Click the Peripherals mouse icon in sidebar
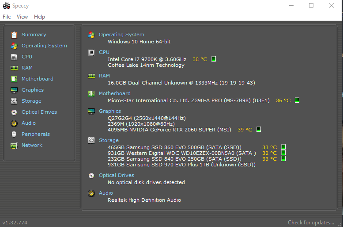The height and width of the screenshot is (227, 343). (x=14, y=134)
